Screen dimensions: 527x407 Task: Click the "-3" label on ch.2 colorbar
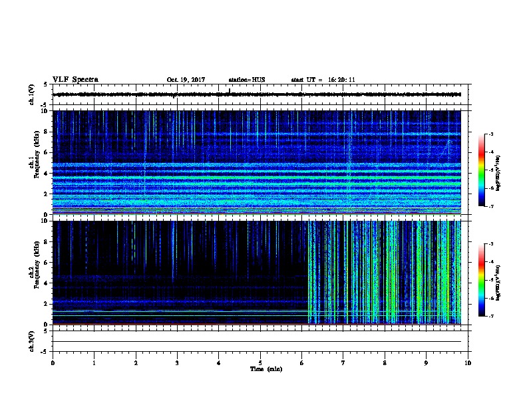pyautogui.click(x=490, y=244)
